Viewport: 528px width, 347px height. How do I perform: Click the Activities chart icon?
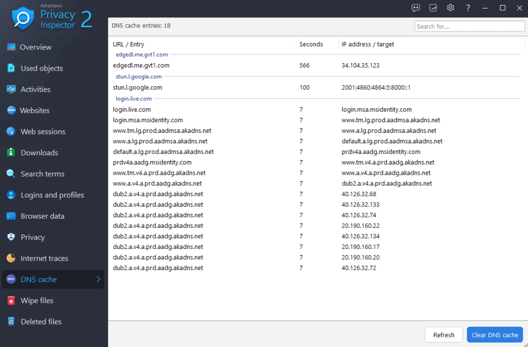click(11, 89)
